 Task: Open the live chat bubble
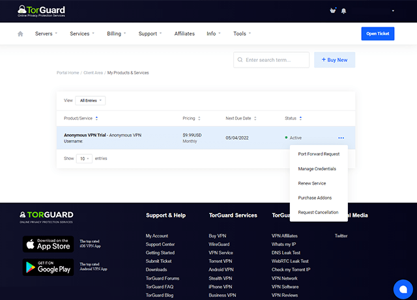pos(403,289)
